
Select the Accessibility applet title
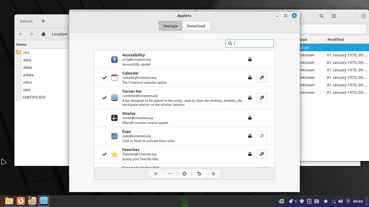pyautogui.click(x=133, y=55)
